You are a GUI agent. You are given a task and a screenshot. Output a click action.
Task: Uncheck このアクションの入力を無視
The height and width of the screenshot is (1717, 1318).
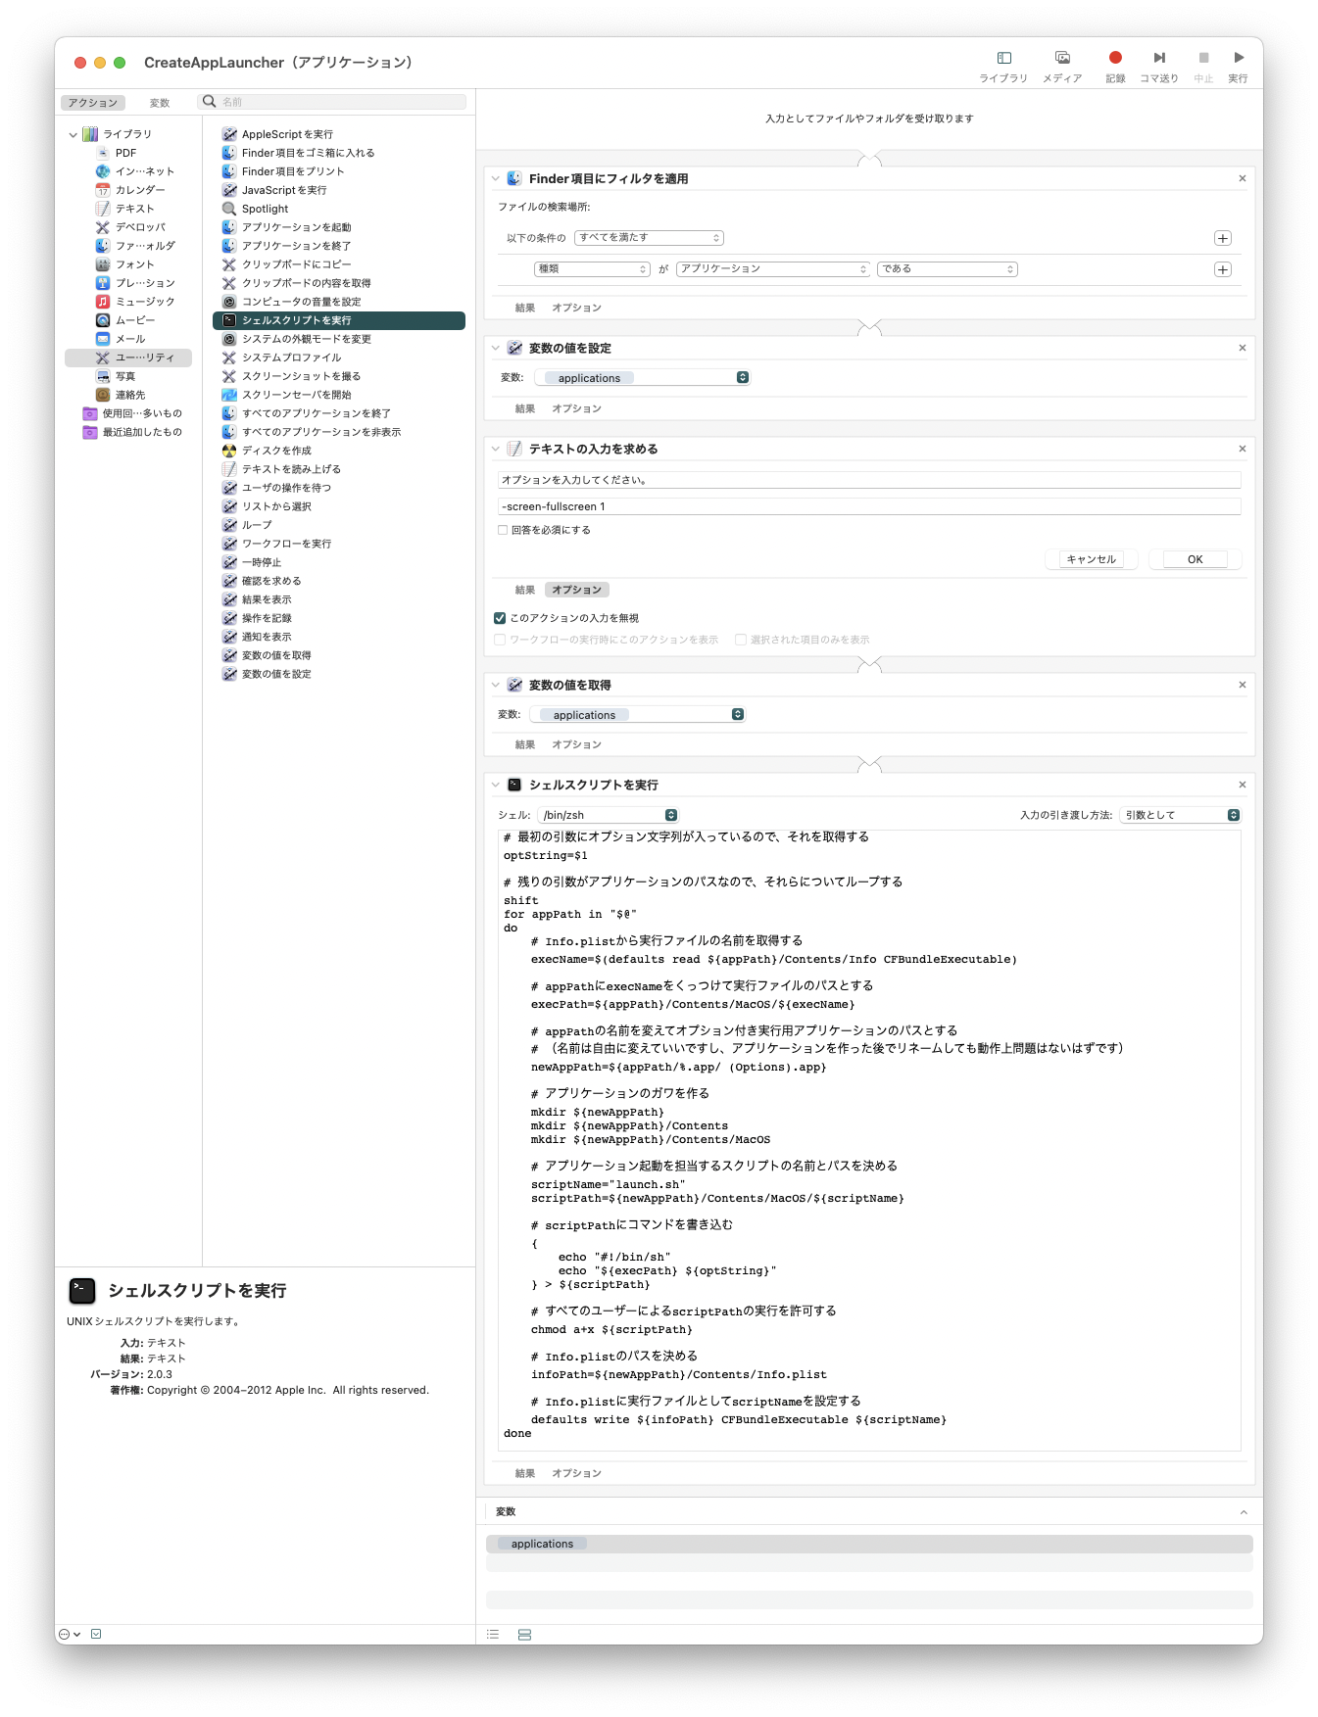pos(500,618)
